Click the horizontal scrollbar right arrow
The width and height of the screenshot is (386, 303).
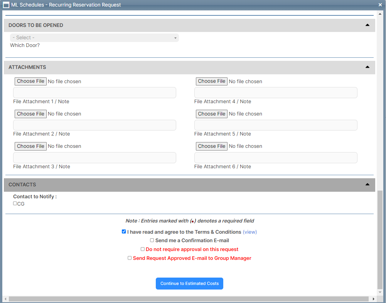coord(373,299)
